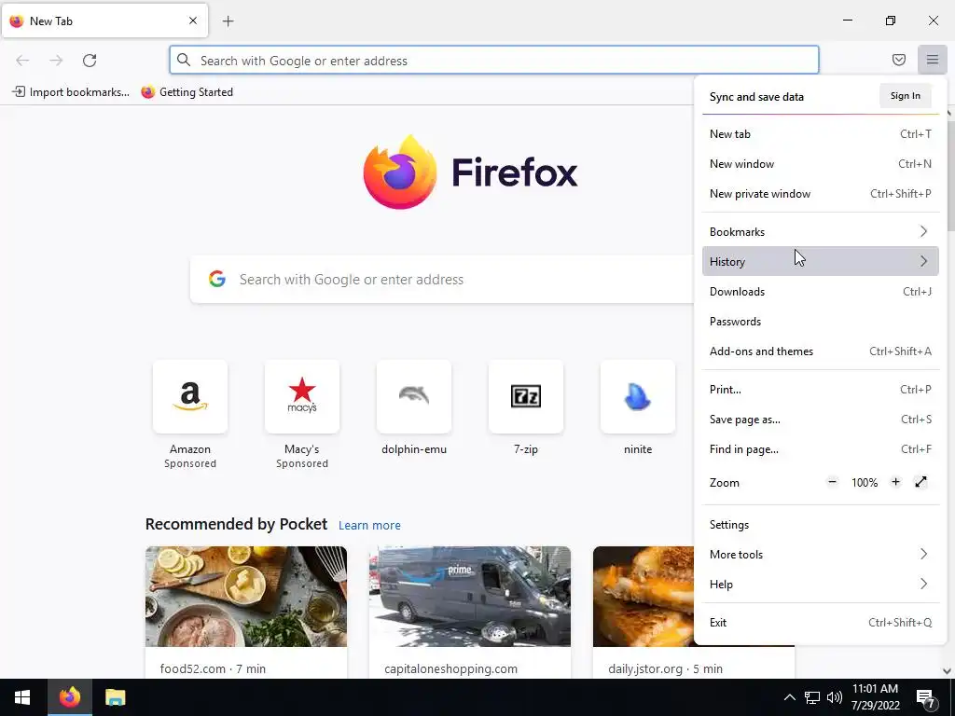Click the Windows Start button
955x716 pixels.
pyautogui.click(x=22, y=697)
